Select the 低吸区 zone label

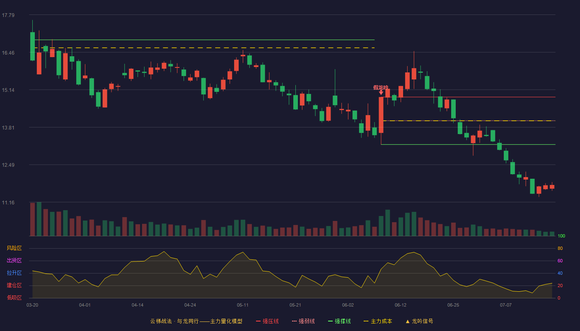[x=14, y=298]
